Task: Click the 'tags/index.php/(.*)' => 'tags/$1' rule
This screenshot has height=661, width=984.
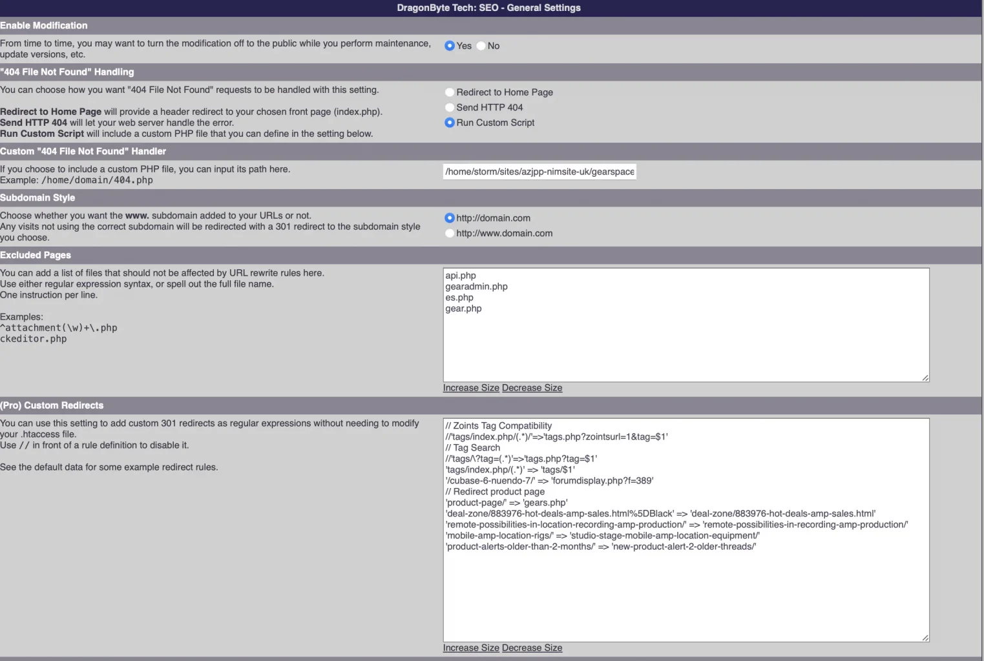Action: pos(510,470)
